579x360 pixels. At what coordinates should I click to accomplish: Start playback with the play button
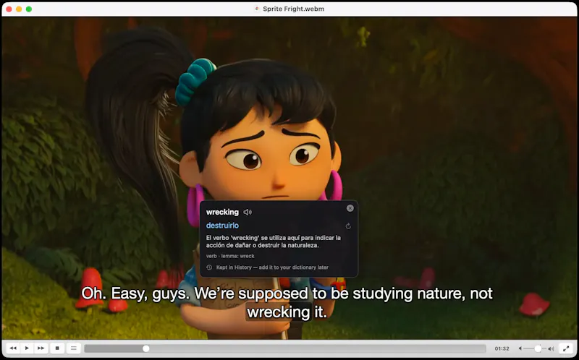[27, 348]
